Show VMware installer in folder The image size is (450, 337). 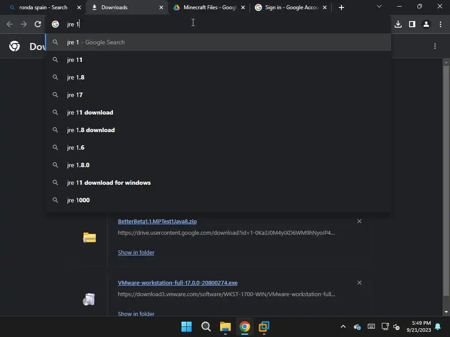[136, 314]
